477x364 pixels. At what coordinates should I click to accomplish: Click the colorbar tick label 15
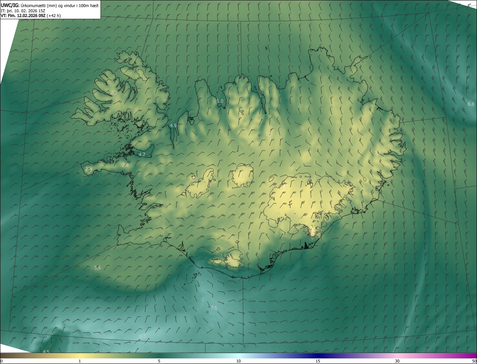[318, 361]
